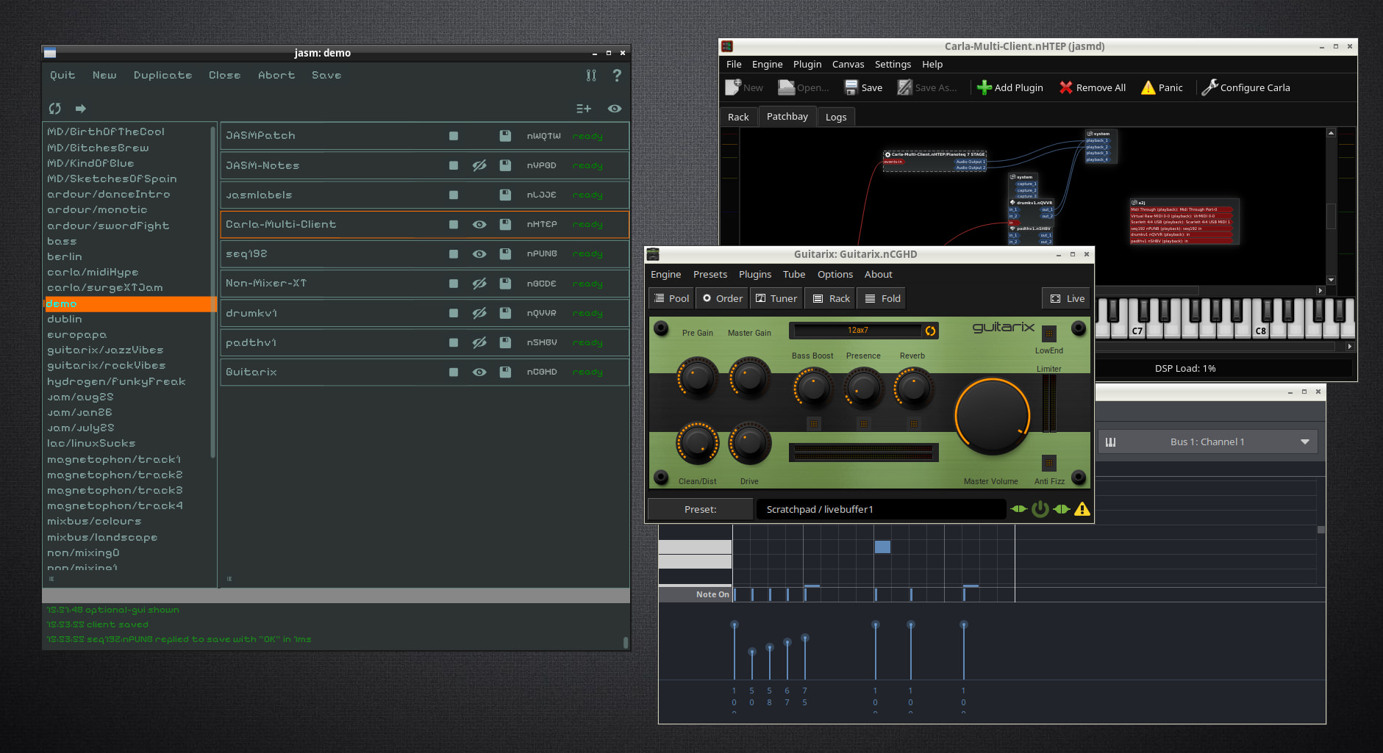Open the Bus 1: Channel 1 dropdown
Viewport: 1383px width, 753px height.
(x=1207, y=442)
